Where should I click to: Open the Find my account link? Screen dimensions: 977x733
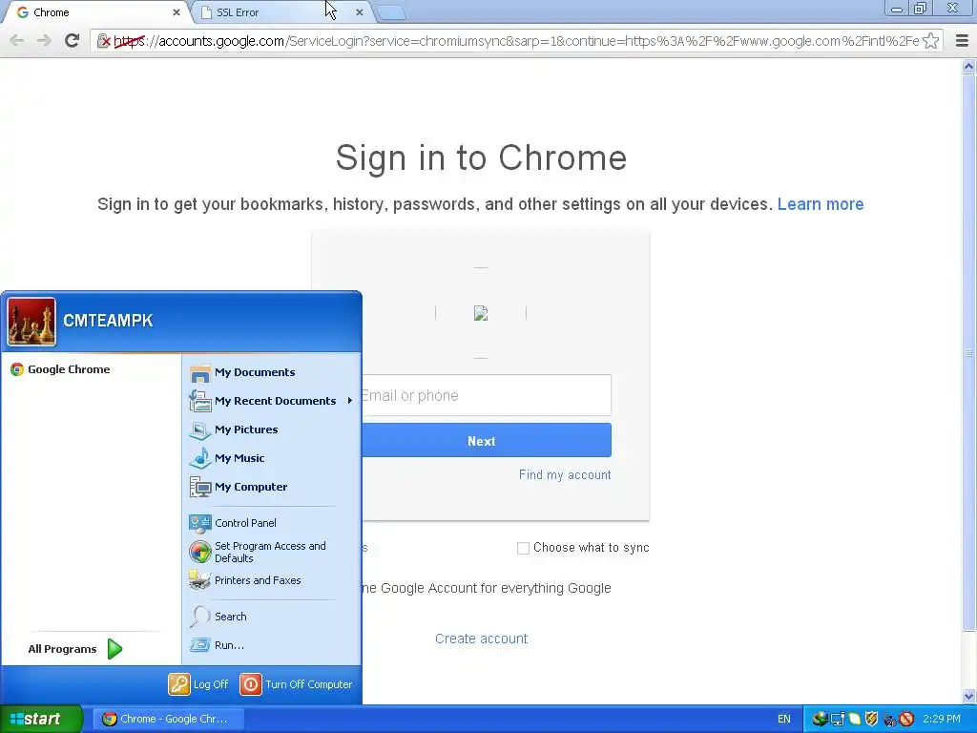pyautogui.click(x=565, y=475)
